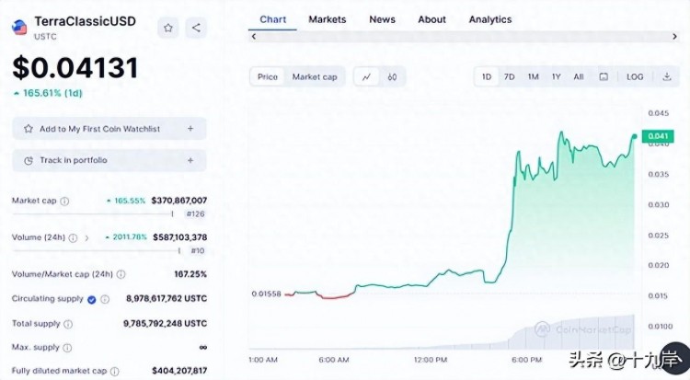The image size is (690, 380).
Task: Open the calendar date range picker
Action: click(604, 76)
